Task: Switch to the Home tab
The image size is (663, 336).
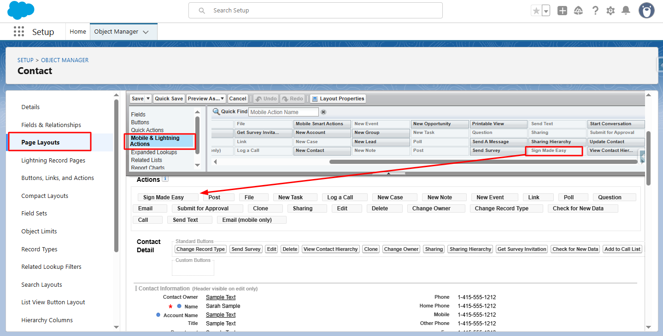Action: coord(78,32)
